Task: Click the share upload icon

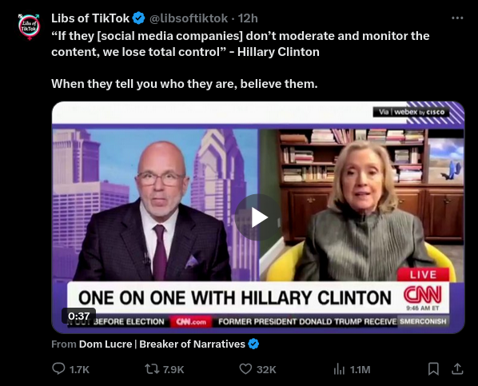Action: pos(457,369)
